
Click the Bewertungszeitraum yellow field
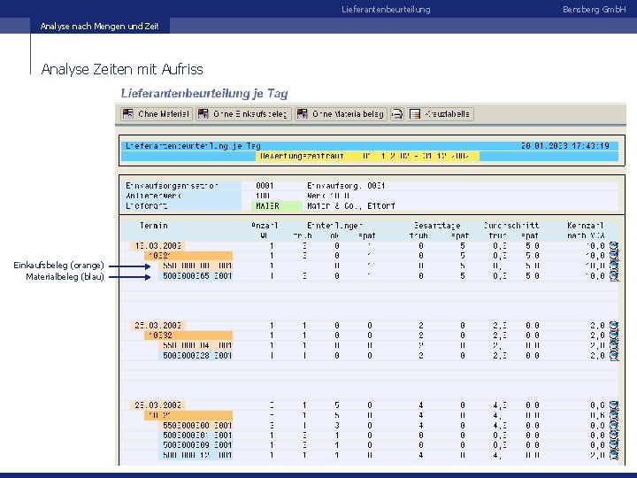tap(367, 156)
